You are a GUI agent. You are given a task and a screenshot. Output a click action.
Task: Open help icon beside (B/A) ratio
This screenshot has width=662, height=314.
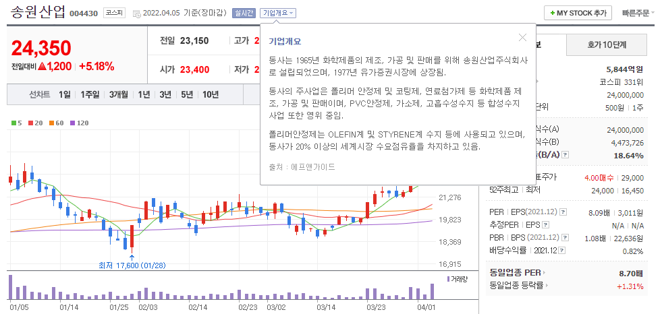coord(566,155)
